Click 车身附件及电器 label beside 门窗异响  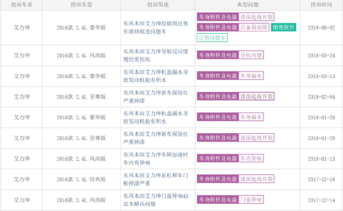218,200
